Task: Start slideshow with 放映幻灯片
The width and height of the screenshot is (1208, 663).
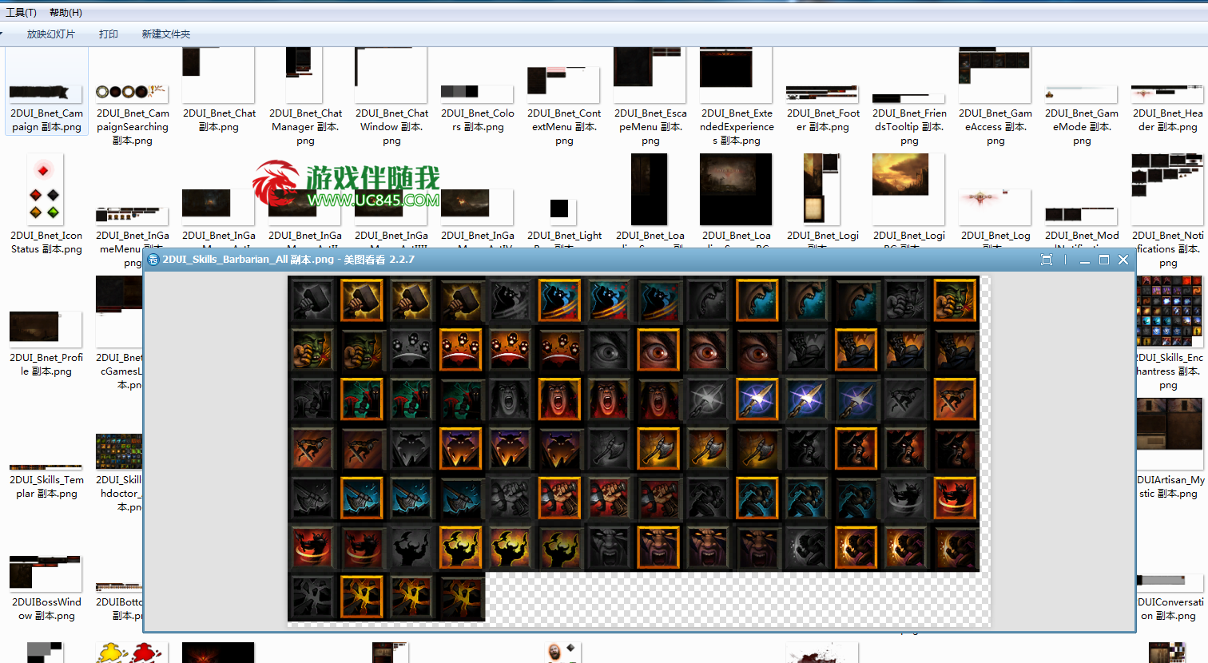Action: pyautogui.click(x=50, y=34)
